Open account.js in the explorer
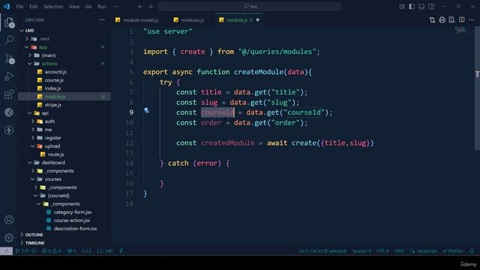Screen dimensions: 480x270 click(55, 72)
